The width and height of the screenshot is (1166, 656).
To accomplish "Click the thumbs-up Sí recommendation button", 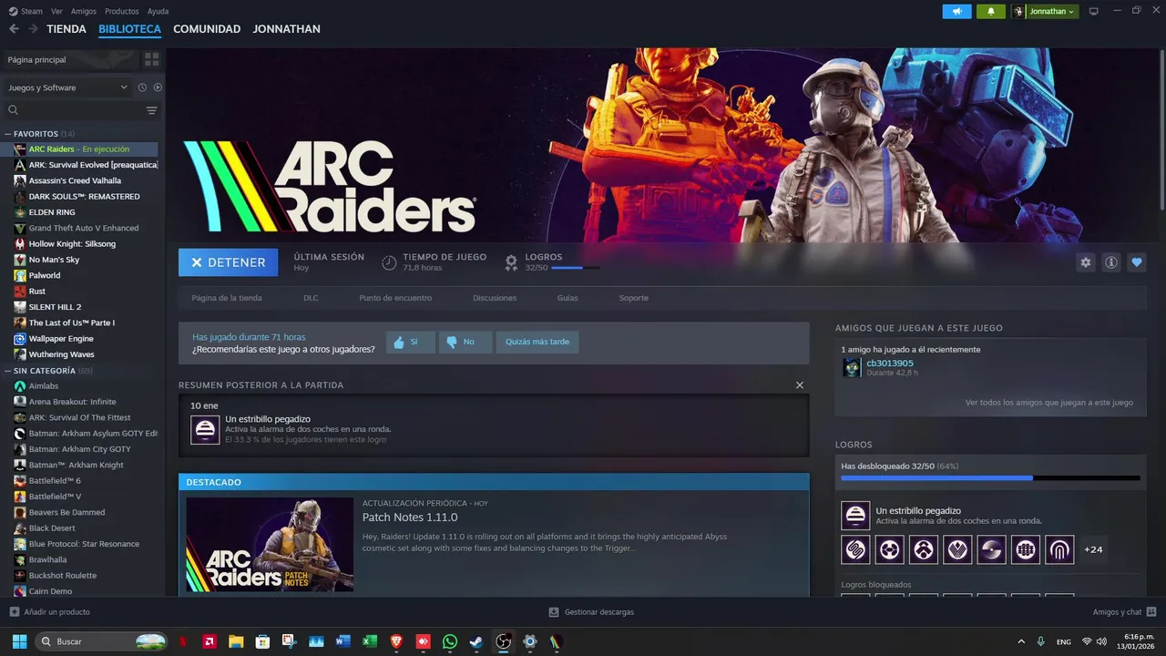I will pos(410,342).
